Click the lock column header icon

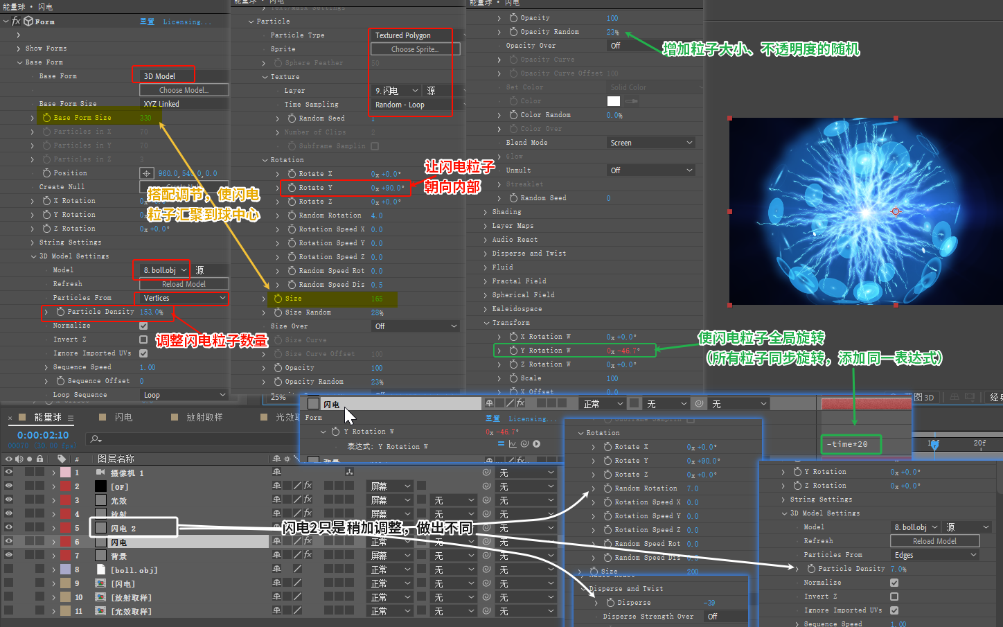(40, 459)
